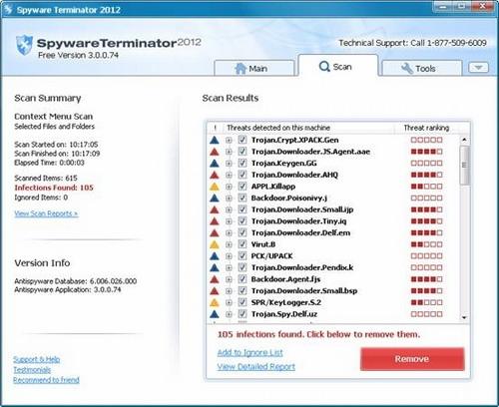
Task: Uncheck the Virut.B checkbox
Action: tap(243, 244)
